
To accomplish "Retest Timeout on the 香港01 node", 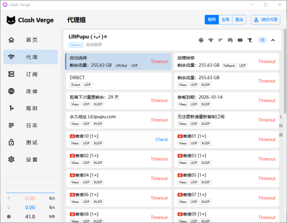I will [x=267, y=139].
